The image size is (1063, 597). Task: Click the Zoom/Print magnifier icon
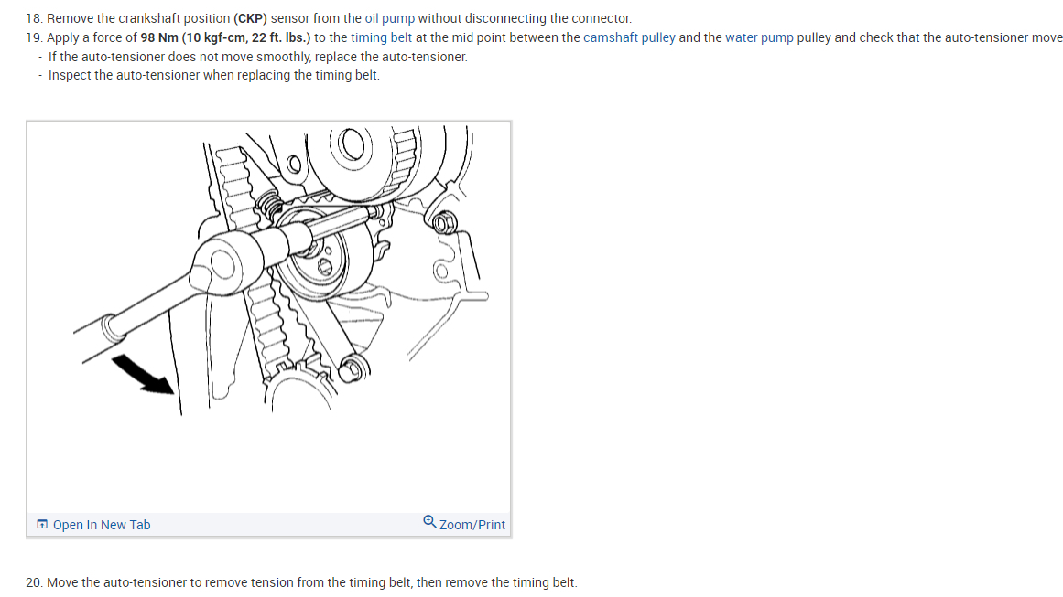click(x=429, y=521)
